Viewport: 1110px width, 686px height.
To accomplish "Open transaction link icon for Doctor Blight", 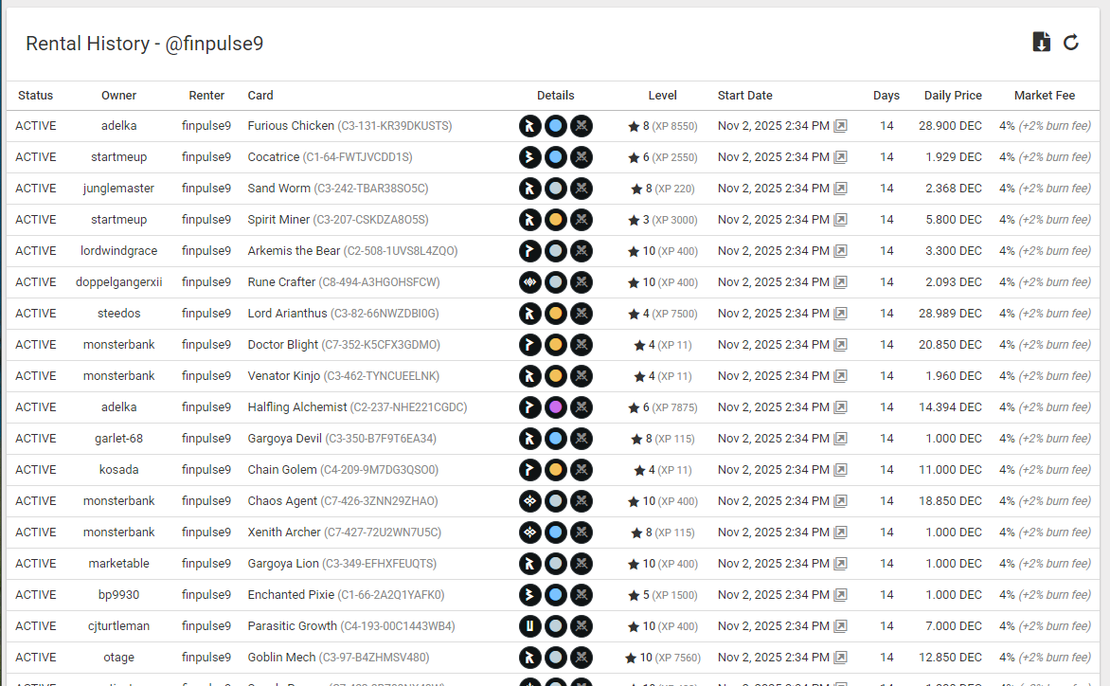I will coord(840,345).
